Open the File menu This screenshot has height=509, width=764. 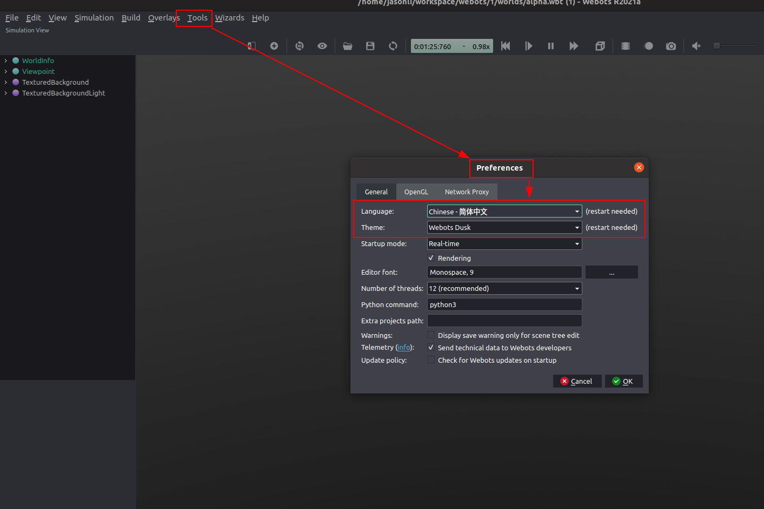click(x=12, y=18)
